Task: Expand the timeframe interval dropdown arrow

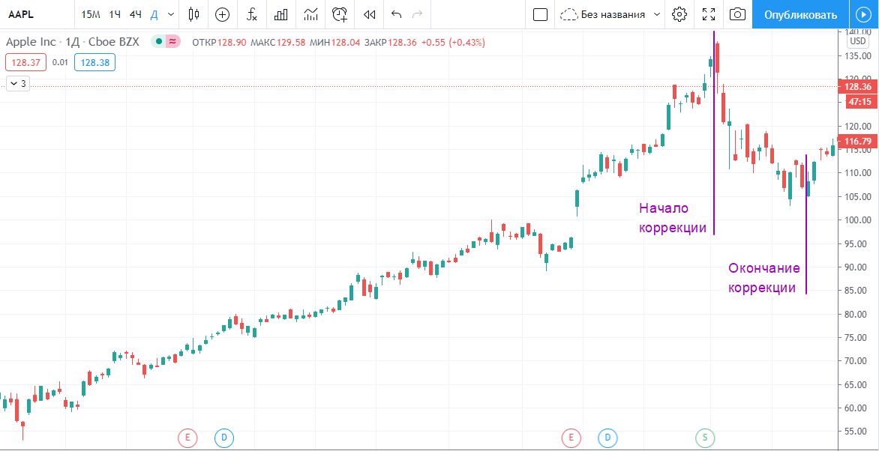Action: pyautogui.click(x=172, y=14)
